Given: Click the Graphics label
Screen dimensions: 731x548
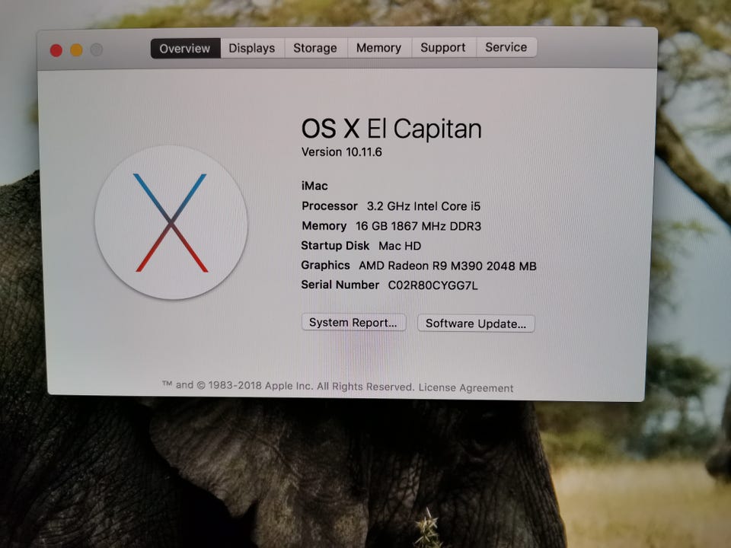Looking at the screenshot, I should [325, 265].
